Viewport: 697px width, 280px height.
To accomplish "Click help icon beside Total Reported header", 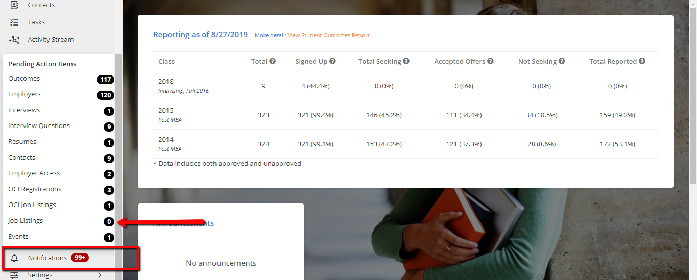I will point(642,61).
